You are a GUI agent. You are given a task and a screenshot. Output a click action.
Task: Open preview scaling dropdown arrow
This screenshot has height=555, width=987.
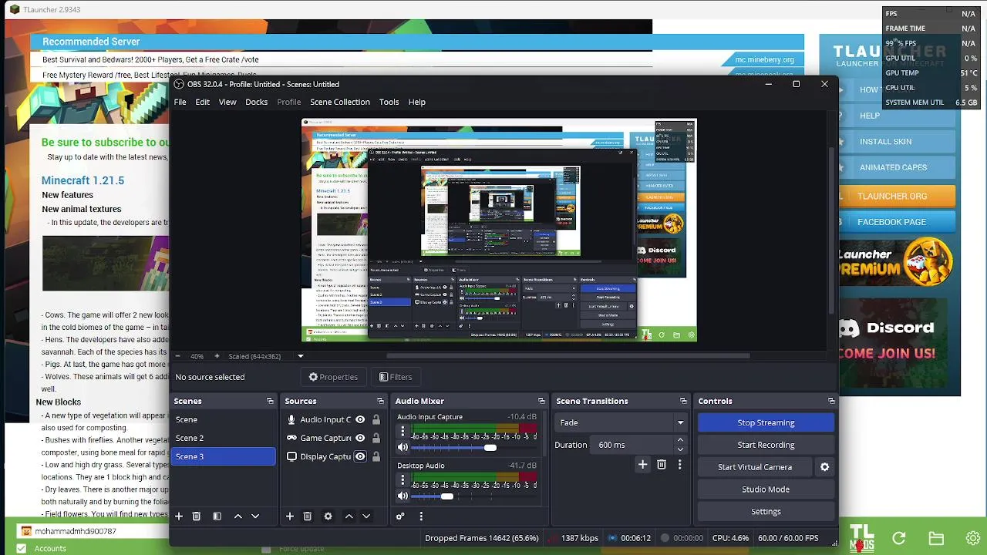(x=301, y=356)
